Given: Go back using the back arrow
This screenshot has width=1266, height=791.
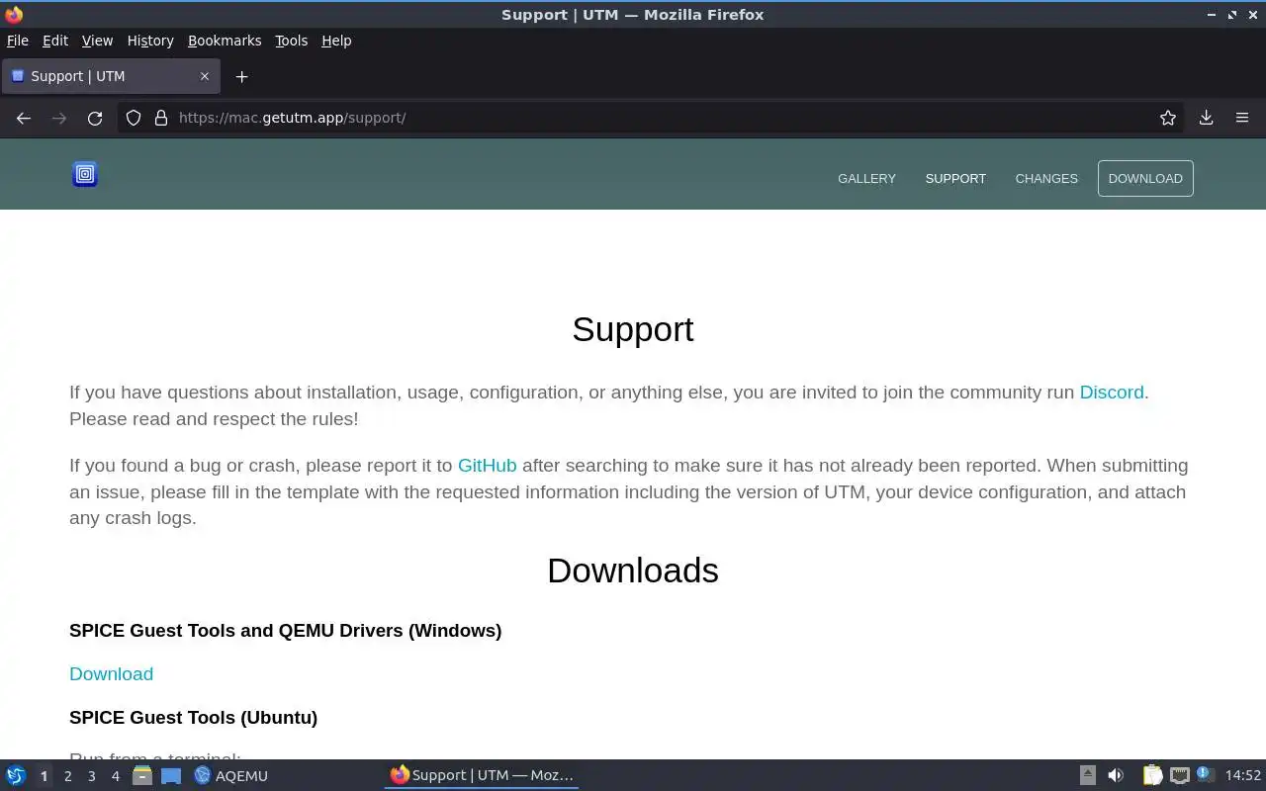Looking at the screenshot, I should coord(24,118).
